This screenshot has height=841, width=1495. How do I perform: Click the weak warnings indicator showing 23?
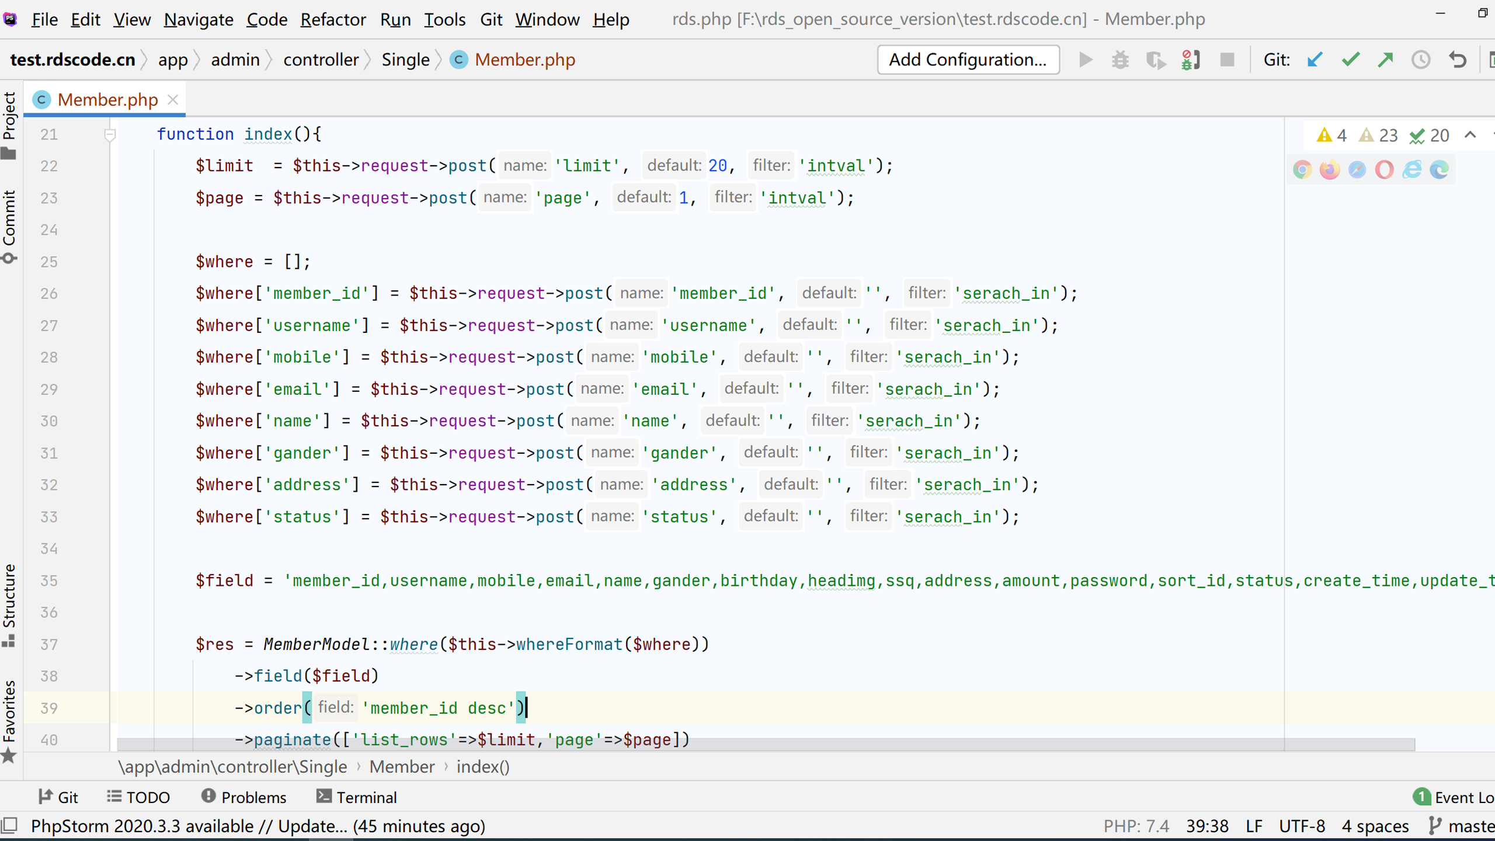pyautogui.click(x=1378, y=135)
